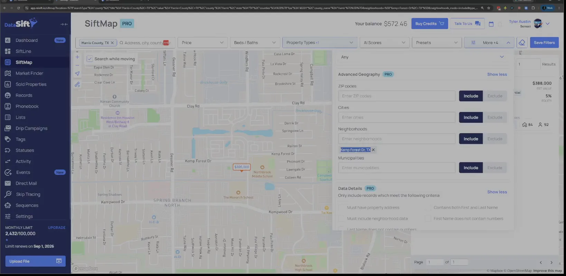Open the Price filter dropdown
This screenshot has height=276, width=566.
(203, 43)
